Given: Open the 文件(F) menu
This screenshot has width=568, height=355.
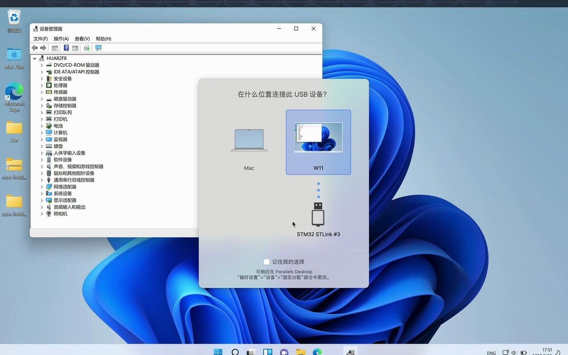Looking at the screenshot, I should click(x=41, y=39).
